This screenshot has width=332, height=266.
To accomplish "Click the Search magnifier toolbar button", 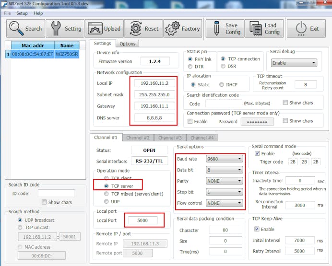I will point(25,29).
